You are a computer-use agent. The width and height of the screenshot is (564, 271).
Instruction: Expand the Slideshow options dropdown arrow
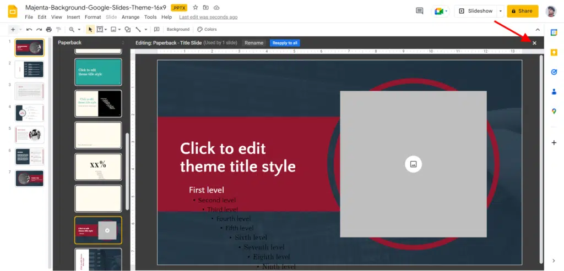(500, 11)
